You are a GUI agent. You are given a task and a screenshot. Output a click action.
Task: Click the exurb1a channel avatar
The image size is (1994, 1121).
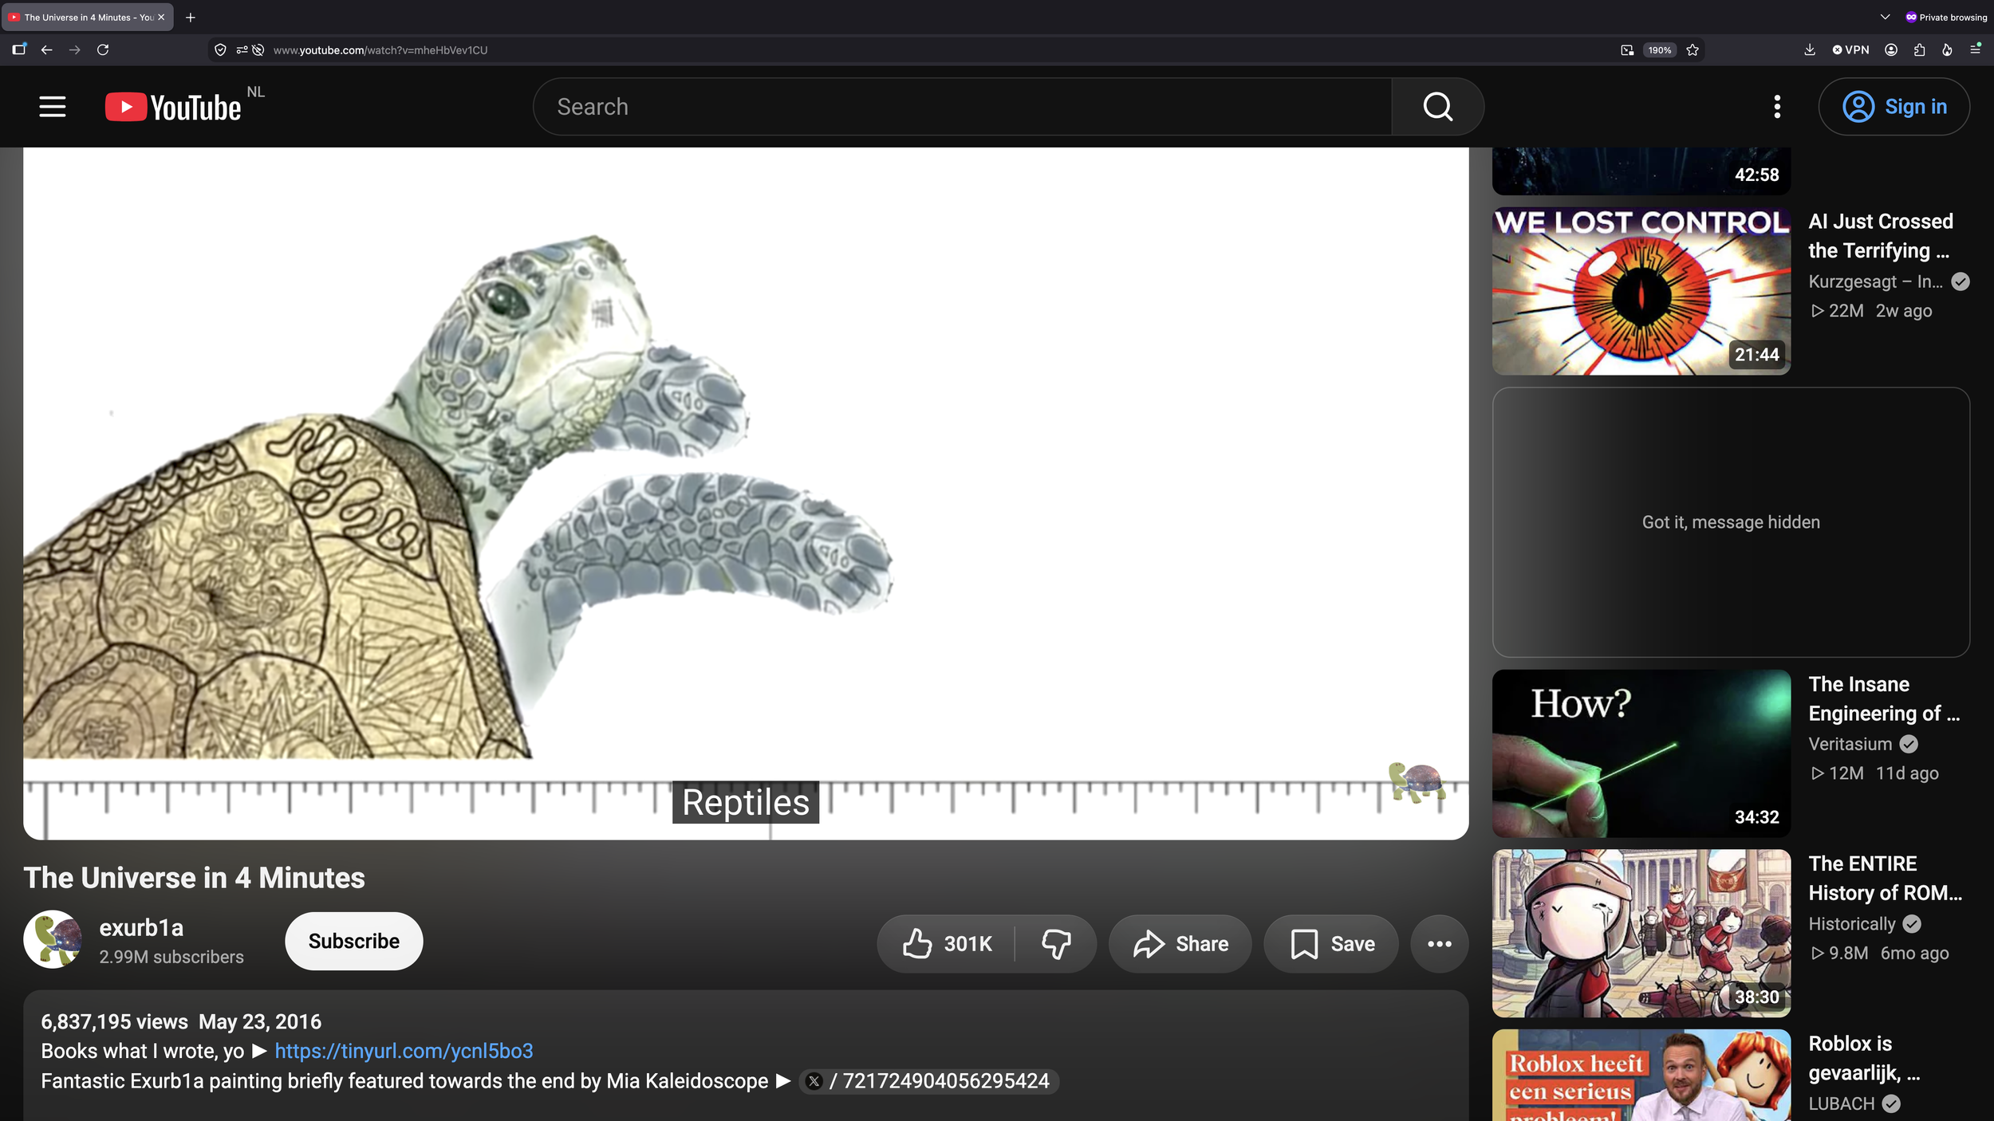[53, 940]
